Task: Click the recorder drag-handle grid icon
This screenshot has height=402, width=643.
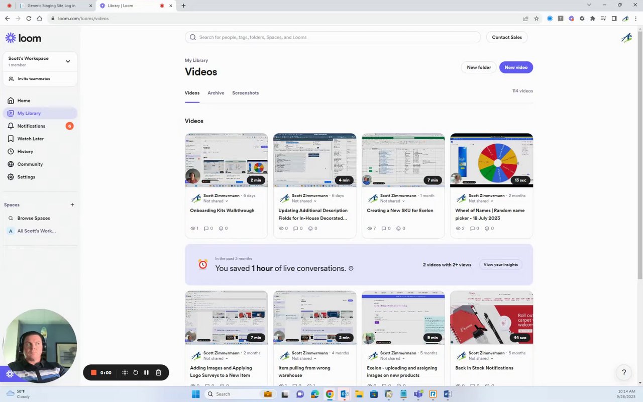Action: tap(125, 372)
